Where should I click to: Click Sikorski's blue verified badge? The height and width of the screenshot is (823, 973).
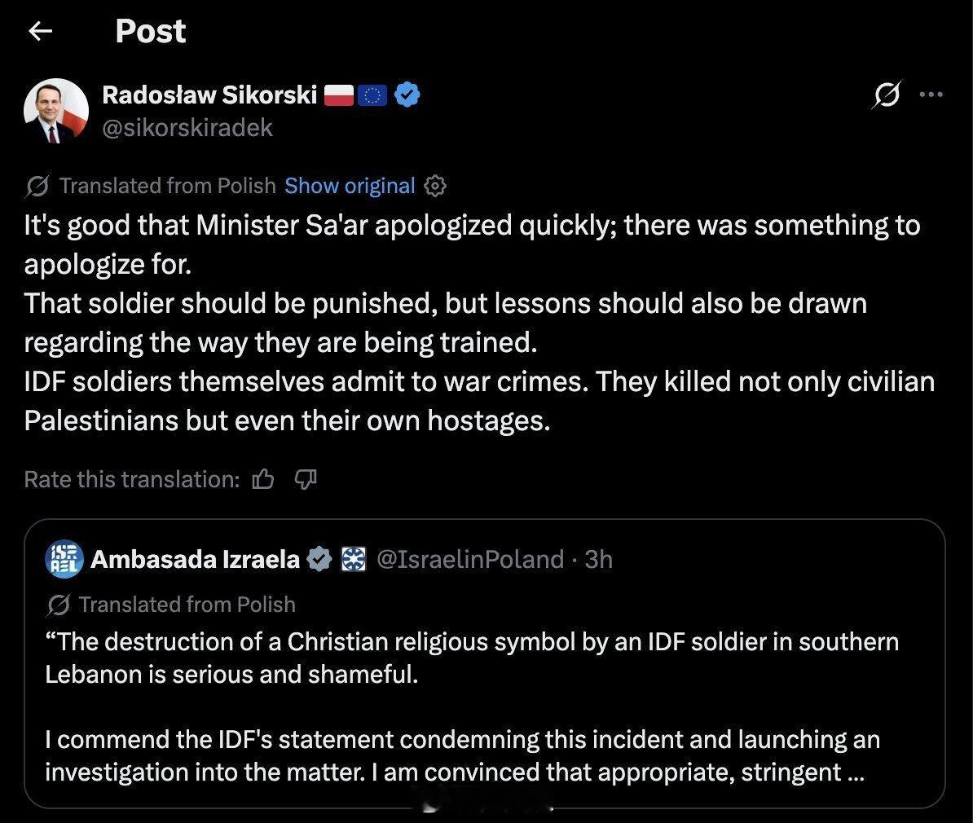407,95
